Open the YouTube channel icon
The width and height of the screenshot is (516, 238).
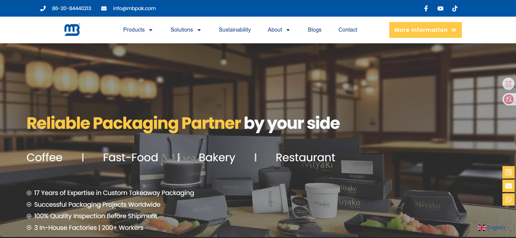440,8
